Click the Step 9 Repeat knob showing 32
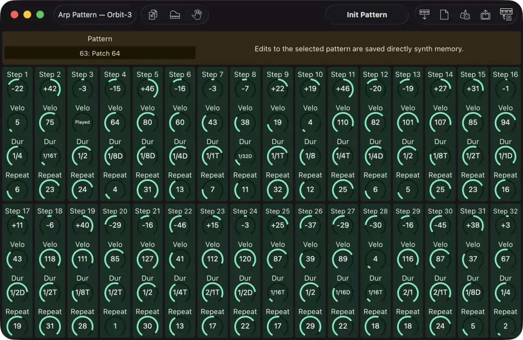Image resolution: width=523 pixels, height=340 pixels. (278, 189)
